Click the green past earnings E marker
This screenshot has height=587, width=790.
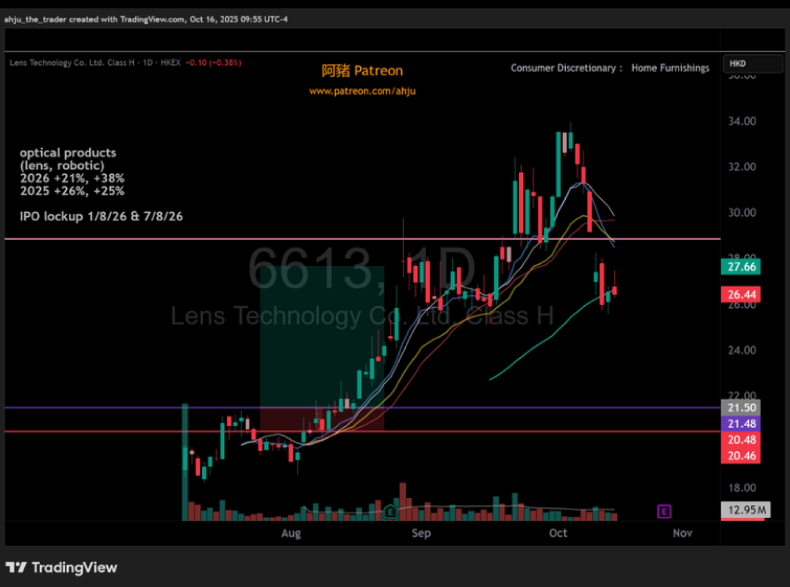[x=390, y=512]
